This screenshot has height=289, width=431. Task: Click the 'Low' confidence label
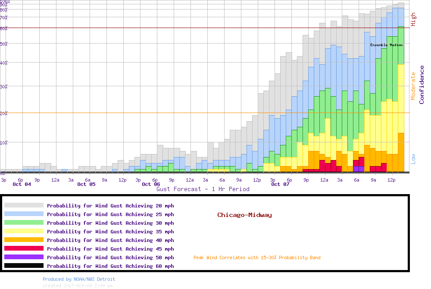coord(413,159)
